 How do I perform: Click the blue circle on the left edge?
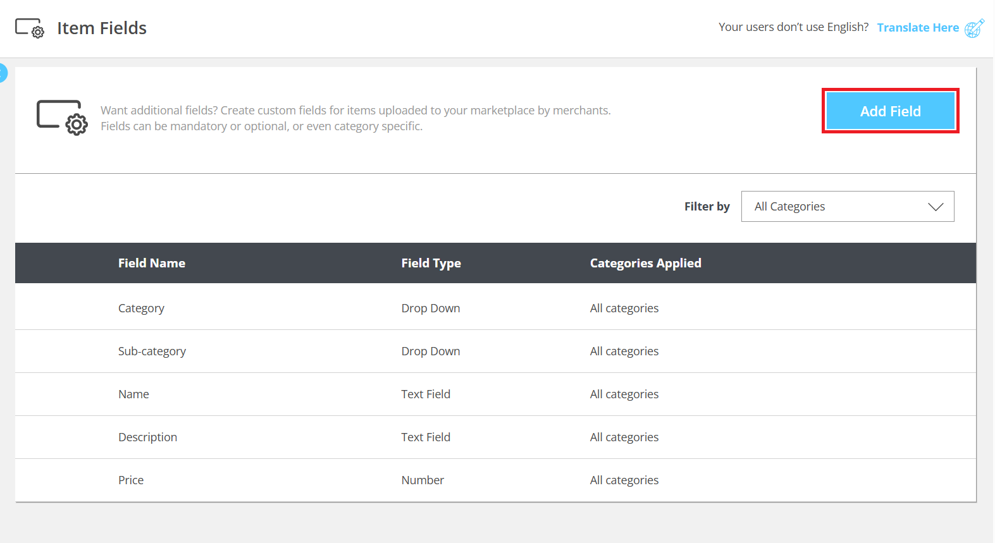pos(3,73)
